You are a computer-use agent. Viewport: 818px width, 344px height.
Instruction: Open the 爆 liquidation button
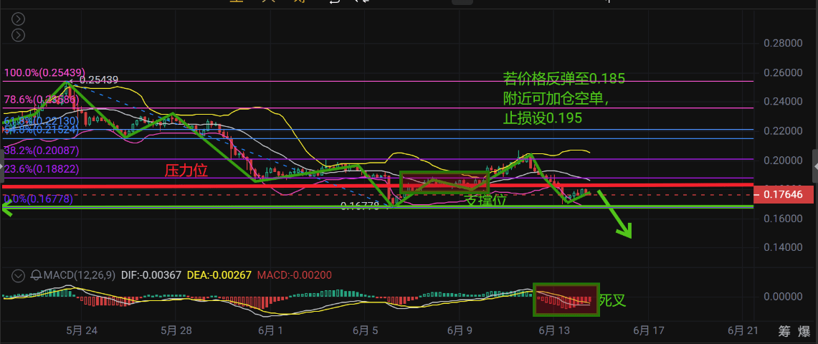click(804, 330)
